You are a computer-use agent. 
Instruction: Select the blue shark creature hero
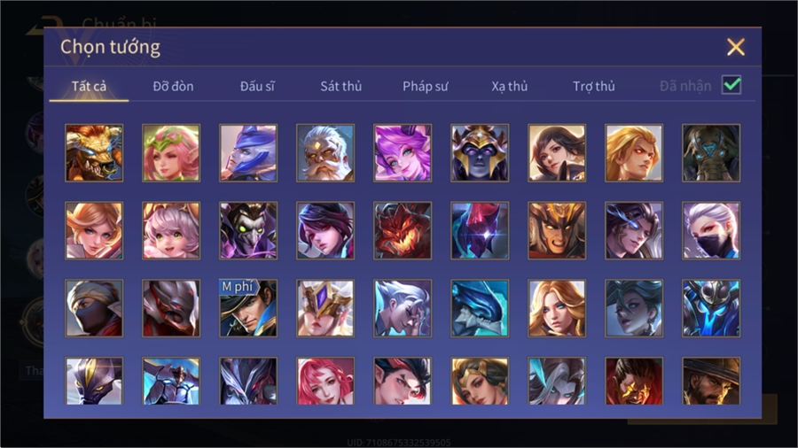(x=480, y=308)
